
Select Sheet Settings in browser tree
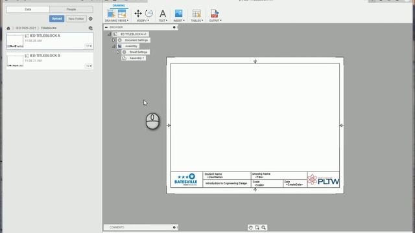138,52
